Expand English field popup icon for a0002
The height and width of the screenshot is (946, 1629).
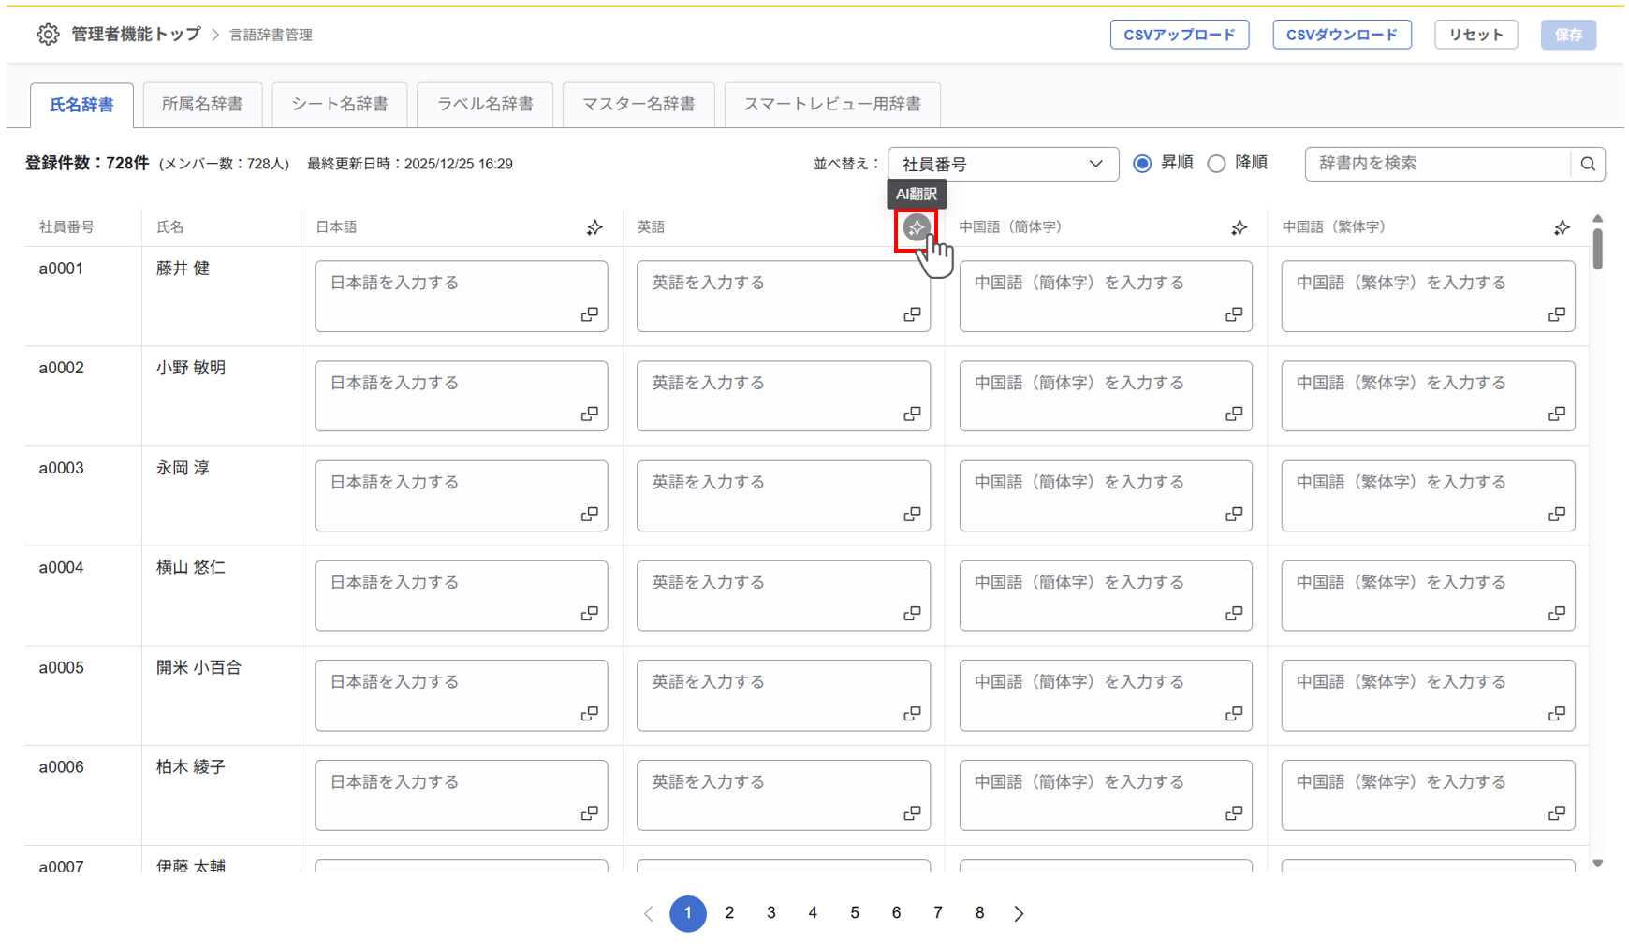click(912, 414)
